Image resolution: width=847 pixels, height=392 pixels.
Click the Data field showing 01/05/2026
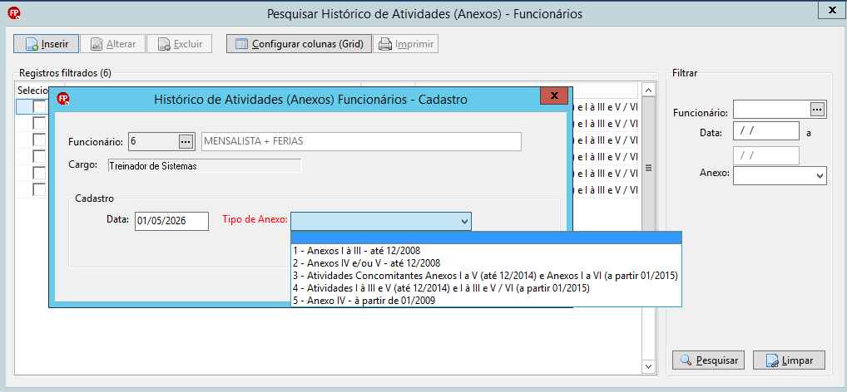point(171,221)
